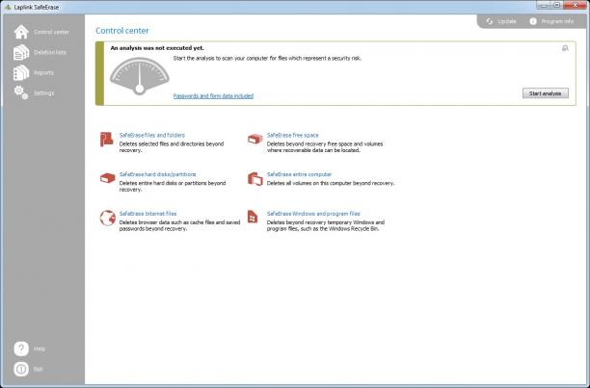The image size is (590, 388).
Task: Open SafeErase Internet files link
Action: [147, 214]
